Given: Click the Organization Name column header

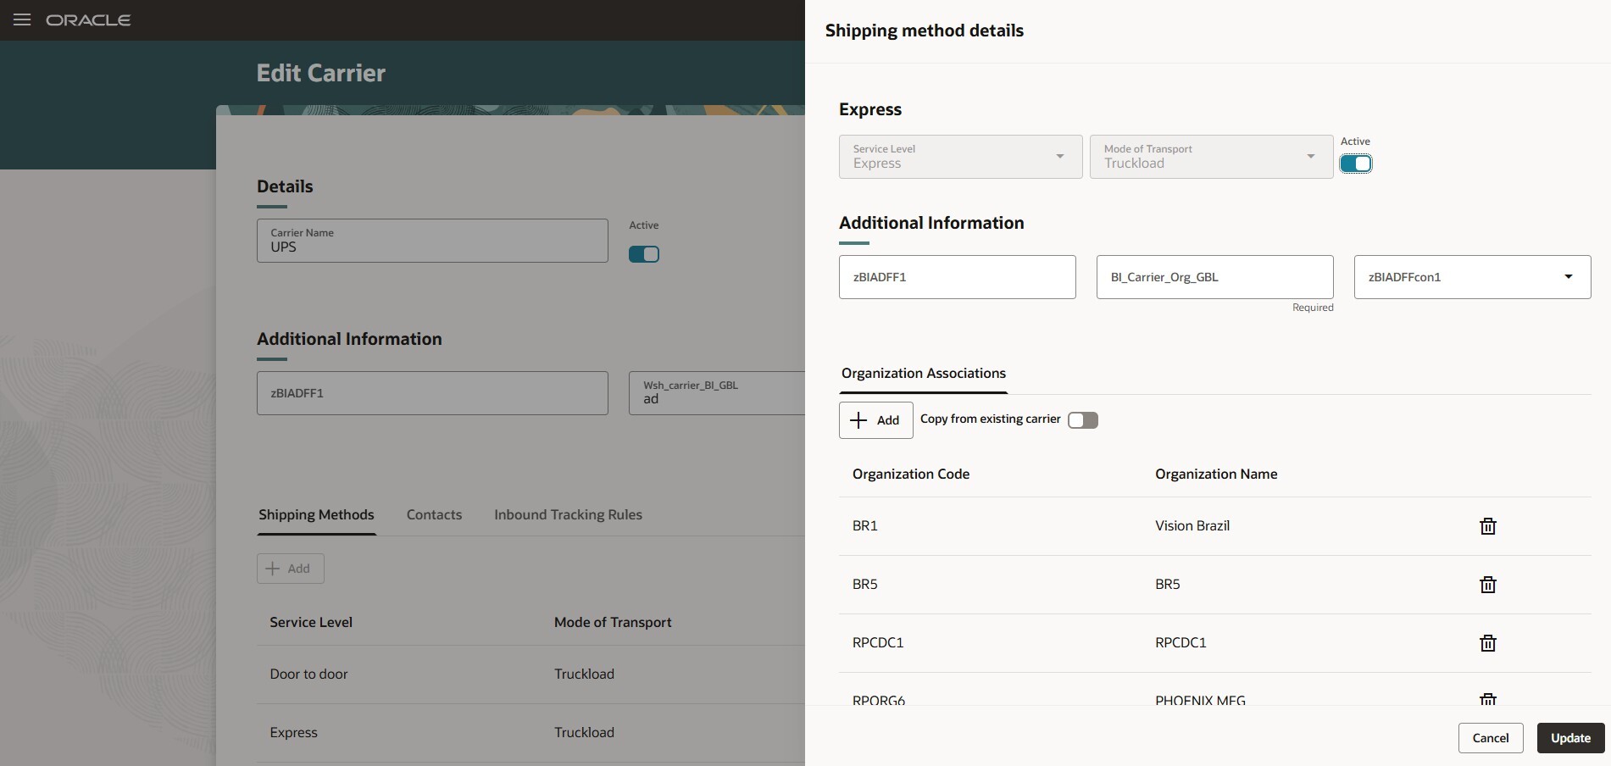Looking at the screenshot, I should (x=1215, y=475).
